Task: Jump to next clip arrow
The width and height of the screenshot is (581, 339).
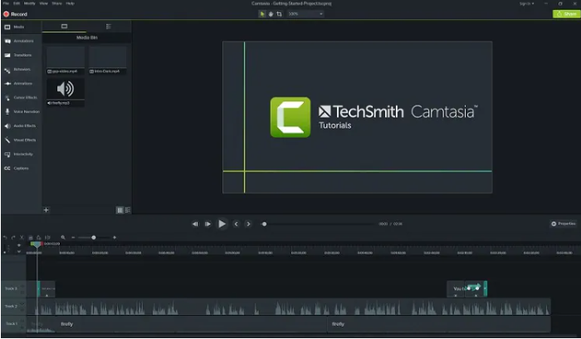Action: pyautogui.click(x=248, y=224)
